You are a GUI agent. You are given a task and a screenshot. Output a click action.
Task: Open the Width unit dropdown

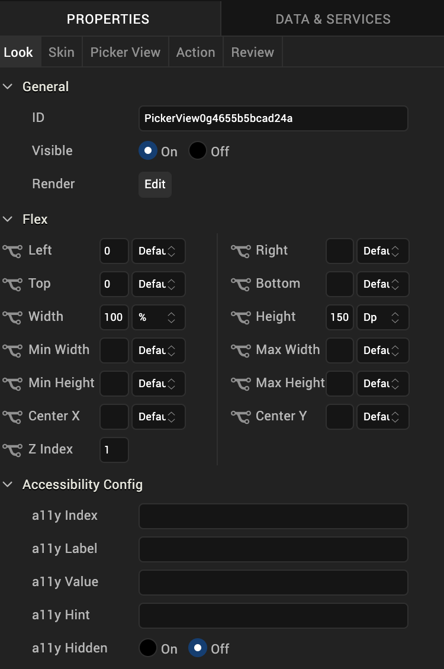point(158,317)
